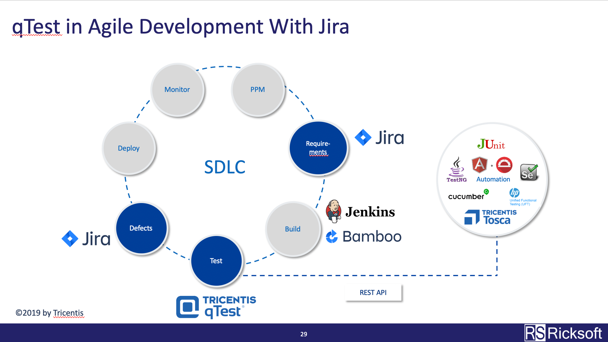Select the Deploy circle

pos(129,148)
